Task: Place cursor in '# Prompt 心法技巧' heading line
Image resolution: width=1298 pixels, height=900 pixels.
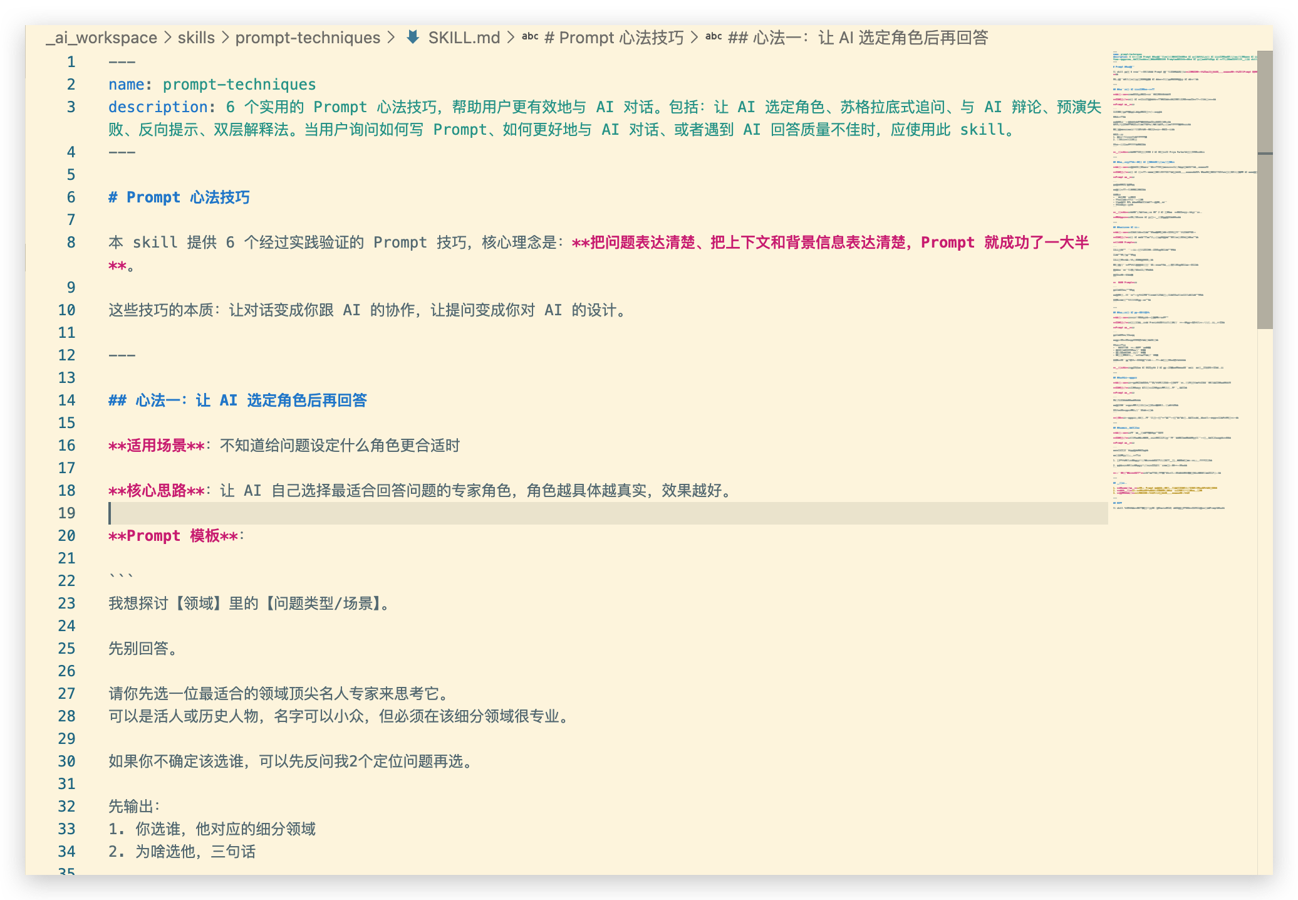Action: coord(179,197)
